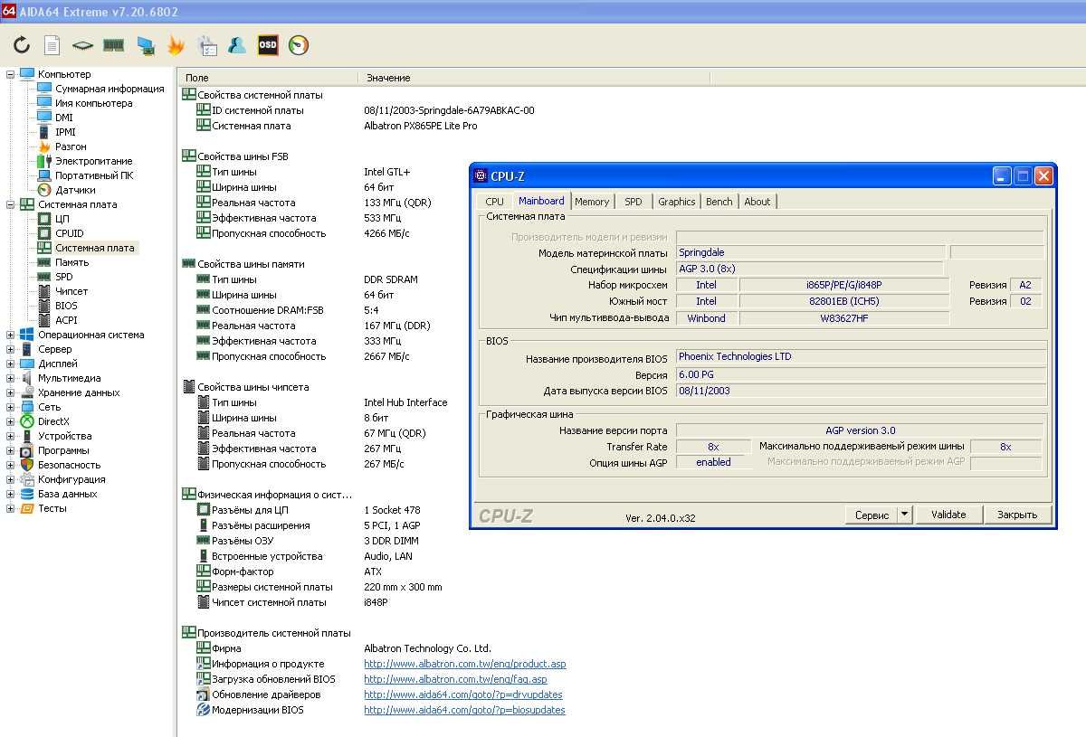Open the OSD panel icon
The height and width of the screenshot is (737, 1086).
point(268,44)
